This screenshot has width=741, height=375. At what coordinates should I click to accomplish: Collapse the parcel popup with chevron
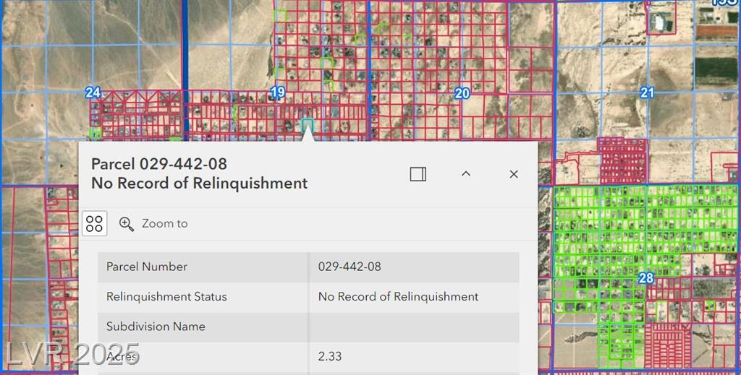[x=466, y=173]
